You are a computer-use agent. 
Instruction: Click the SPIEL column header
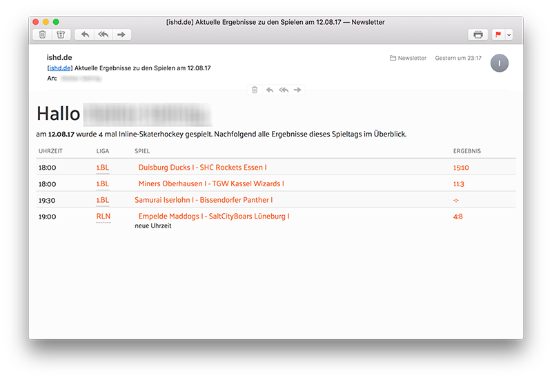coord(142,151)
